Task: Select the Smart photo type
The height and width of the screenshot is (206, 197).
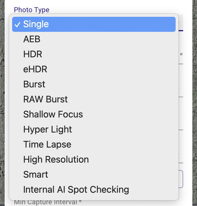Action: point(94,174)
